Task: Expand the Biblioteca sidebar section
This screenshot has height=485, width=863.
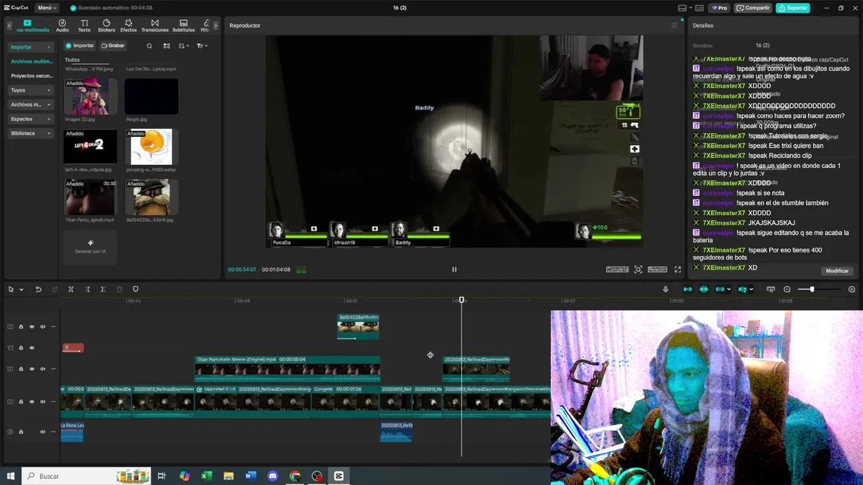Action: [x=31, y=133]
